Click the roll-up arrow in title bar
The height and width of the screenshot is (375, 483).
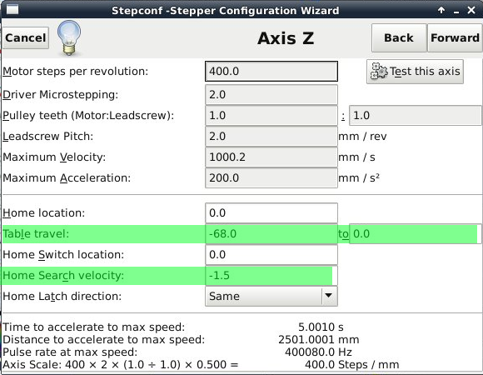click(441, 10)
